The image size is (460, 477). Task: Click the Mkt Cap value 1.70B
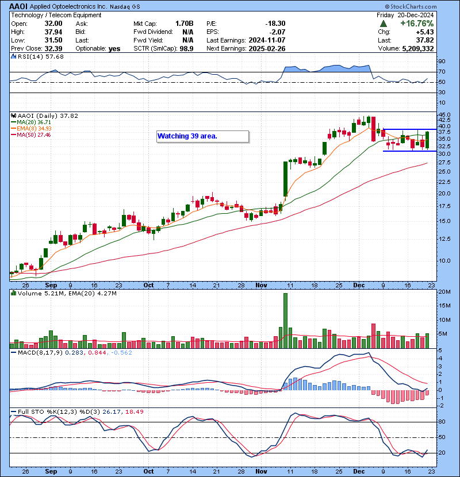pos(185,24)
